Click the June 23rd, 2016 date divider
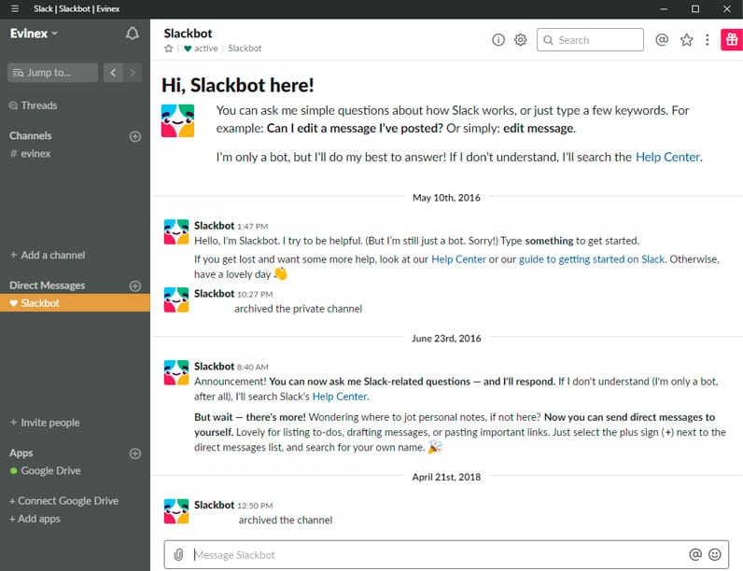This screenshot has width=743, height=571. [446, 339]
